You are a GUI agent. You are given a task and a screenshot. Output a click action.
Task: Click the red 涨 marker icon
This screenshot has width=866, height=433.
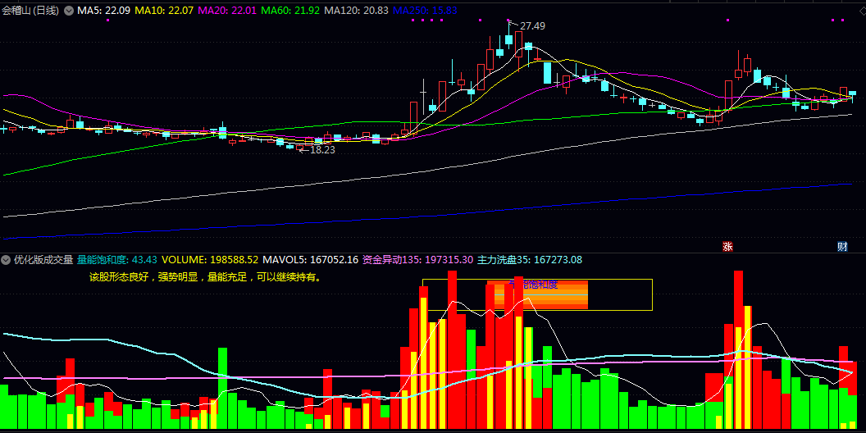(727, 246)
